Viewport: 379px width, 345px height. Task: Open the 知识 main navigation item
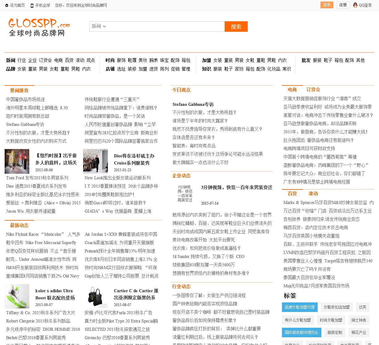coord(206,69)
